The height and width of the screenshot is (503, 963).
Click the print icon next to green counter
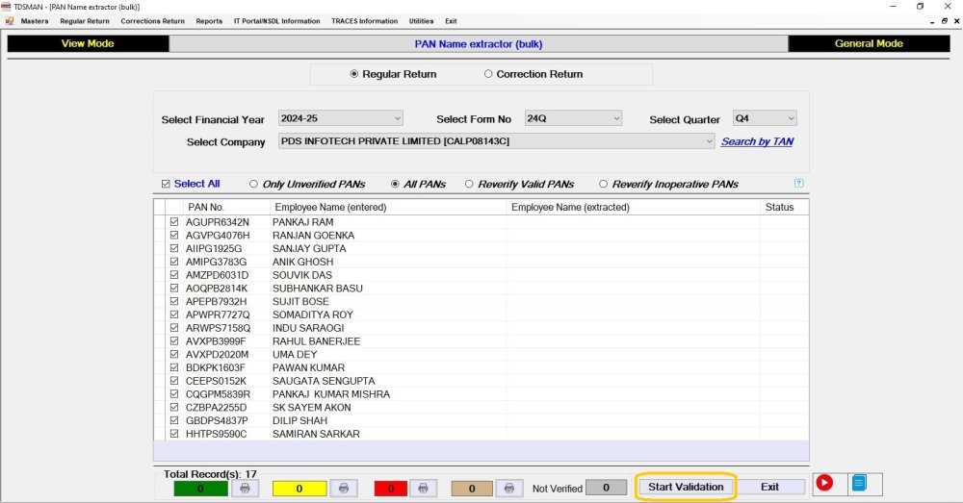(245, 489)
